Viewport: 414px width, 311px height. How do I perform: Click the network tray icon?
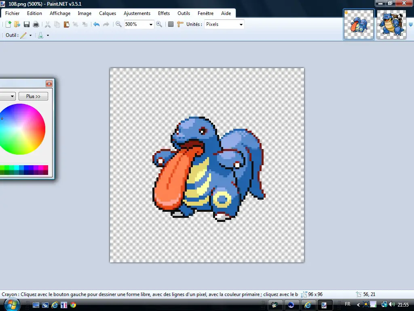point(384,305)
